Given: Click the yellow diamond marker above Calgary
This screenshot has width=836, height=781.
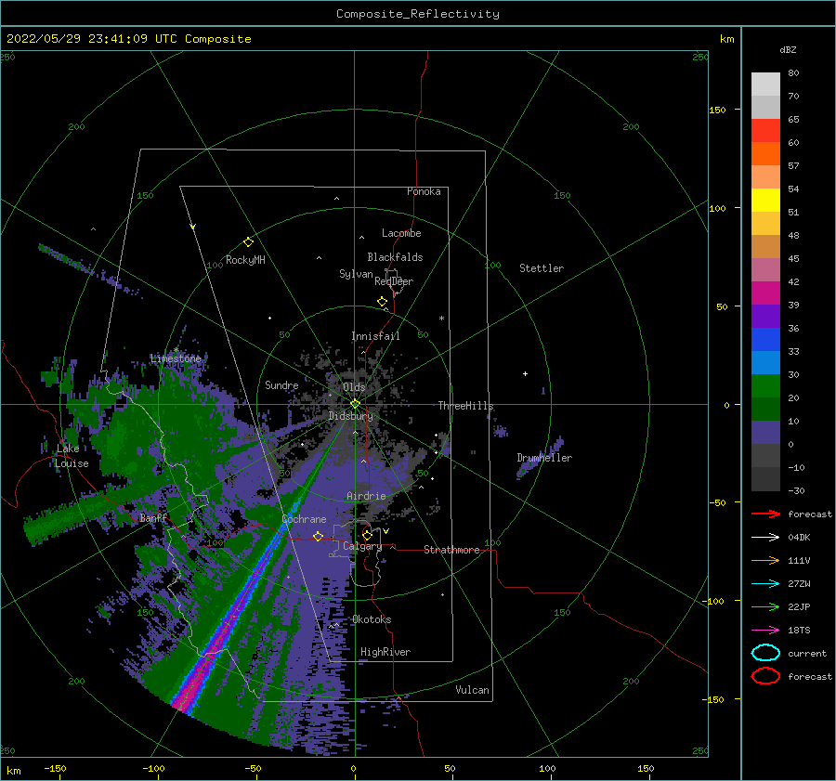Looking at the screenshot, I should [x=367, y=535].
